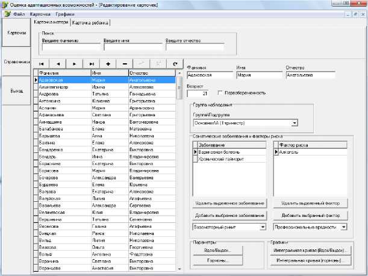Jump to last record in navigator
Viewport: 368px width, 276px height.
(x=91, y=63)
